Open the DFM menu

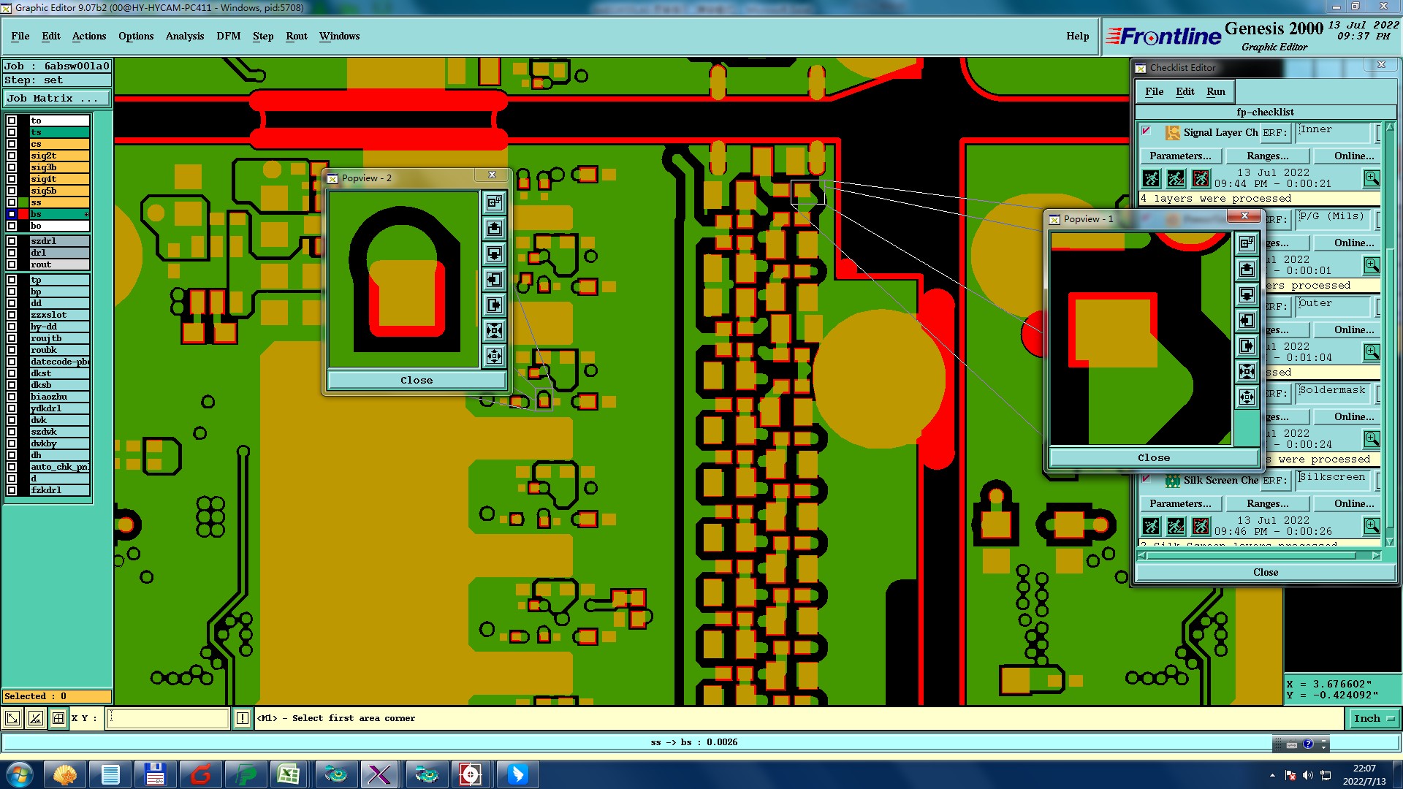pos(228,36)
